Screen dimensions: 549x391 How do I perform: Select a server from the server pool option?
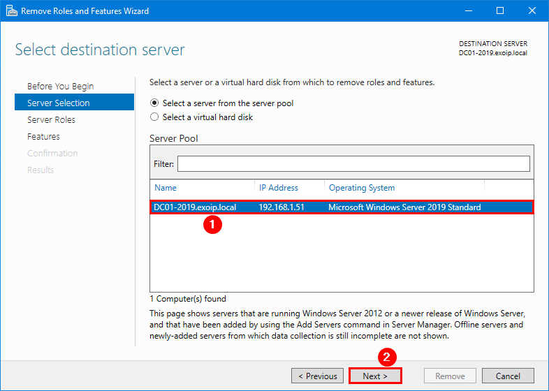click(155, 103)
